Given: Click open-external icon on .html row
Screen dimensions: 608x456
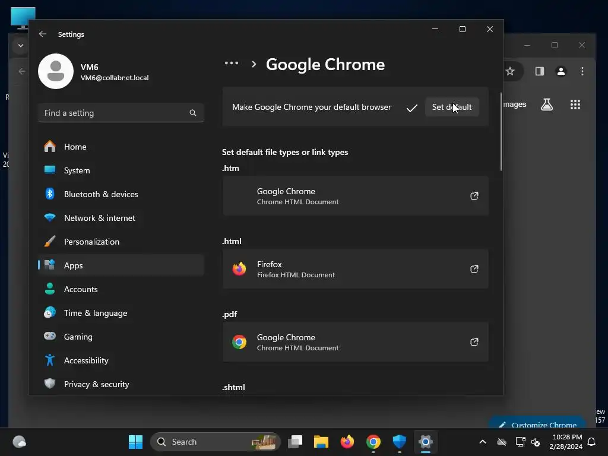Looking at the screenshot, I should click(x=474, y=269).
